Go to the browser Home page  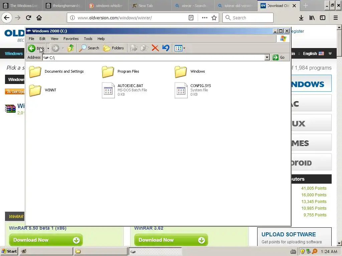[x=39, y=18]
